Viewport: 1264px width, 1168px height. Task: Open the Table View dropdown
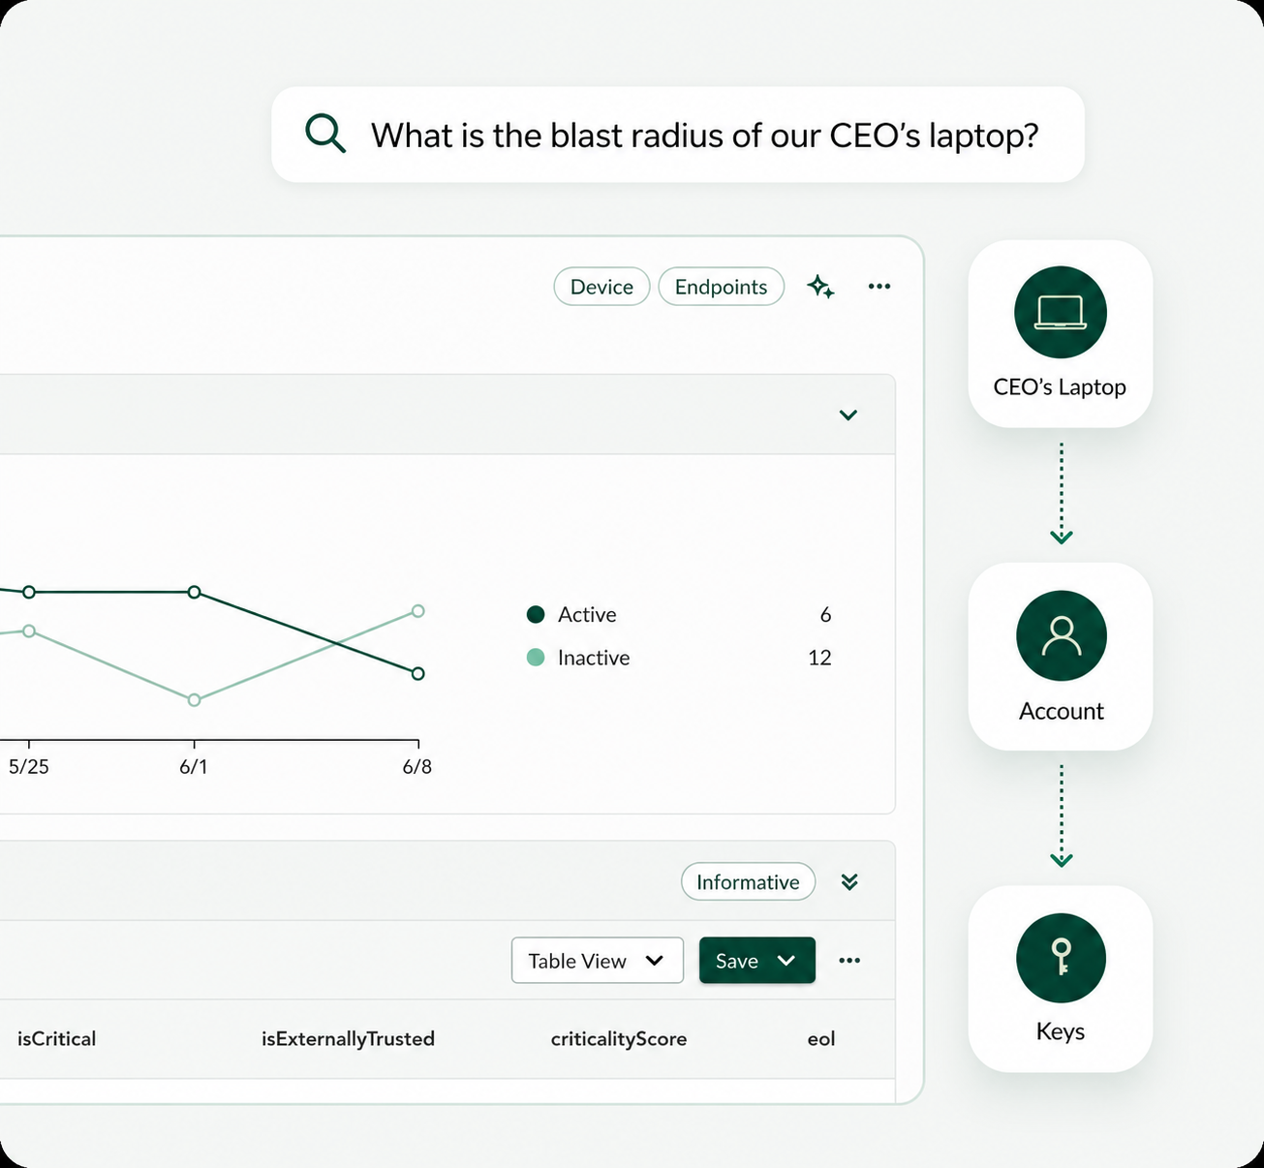[x=598, y=961]
